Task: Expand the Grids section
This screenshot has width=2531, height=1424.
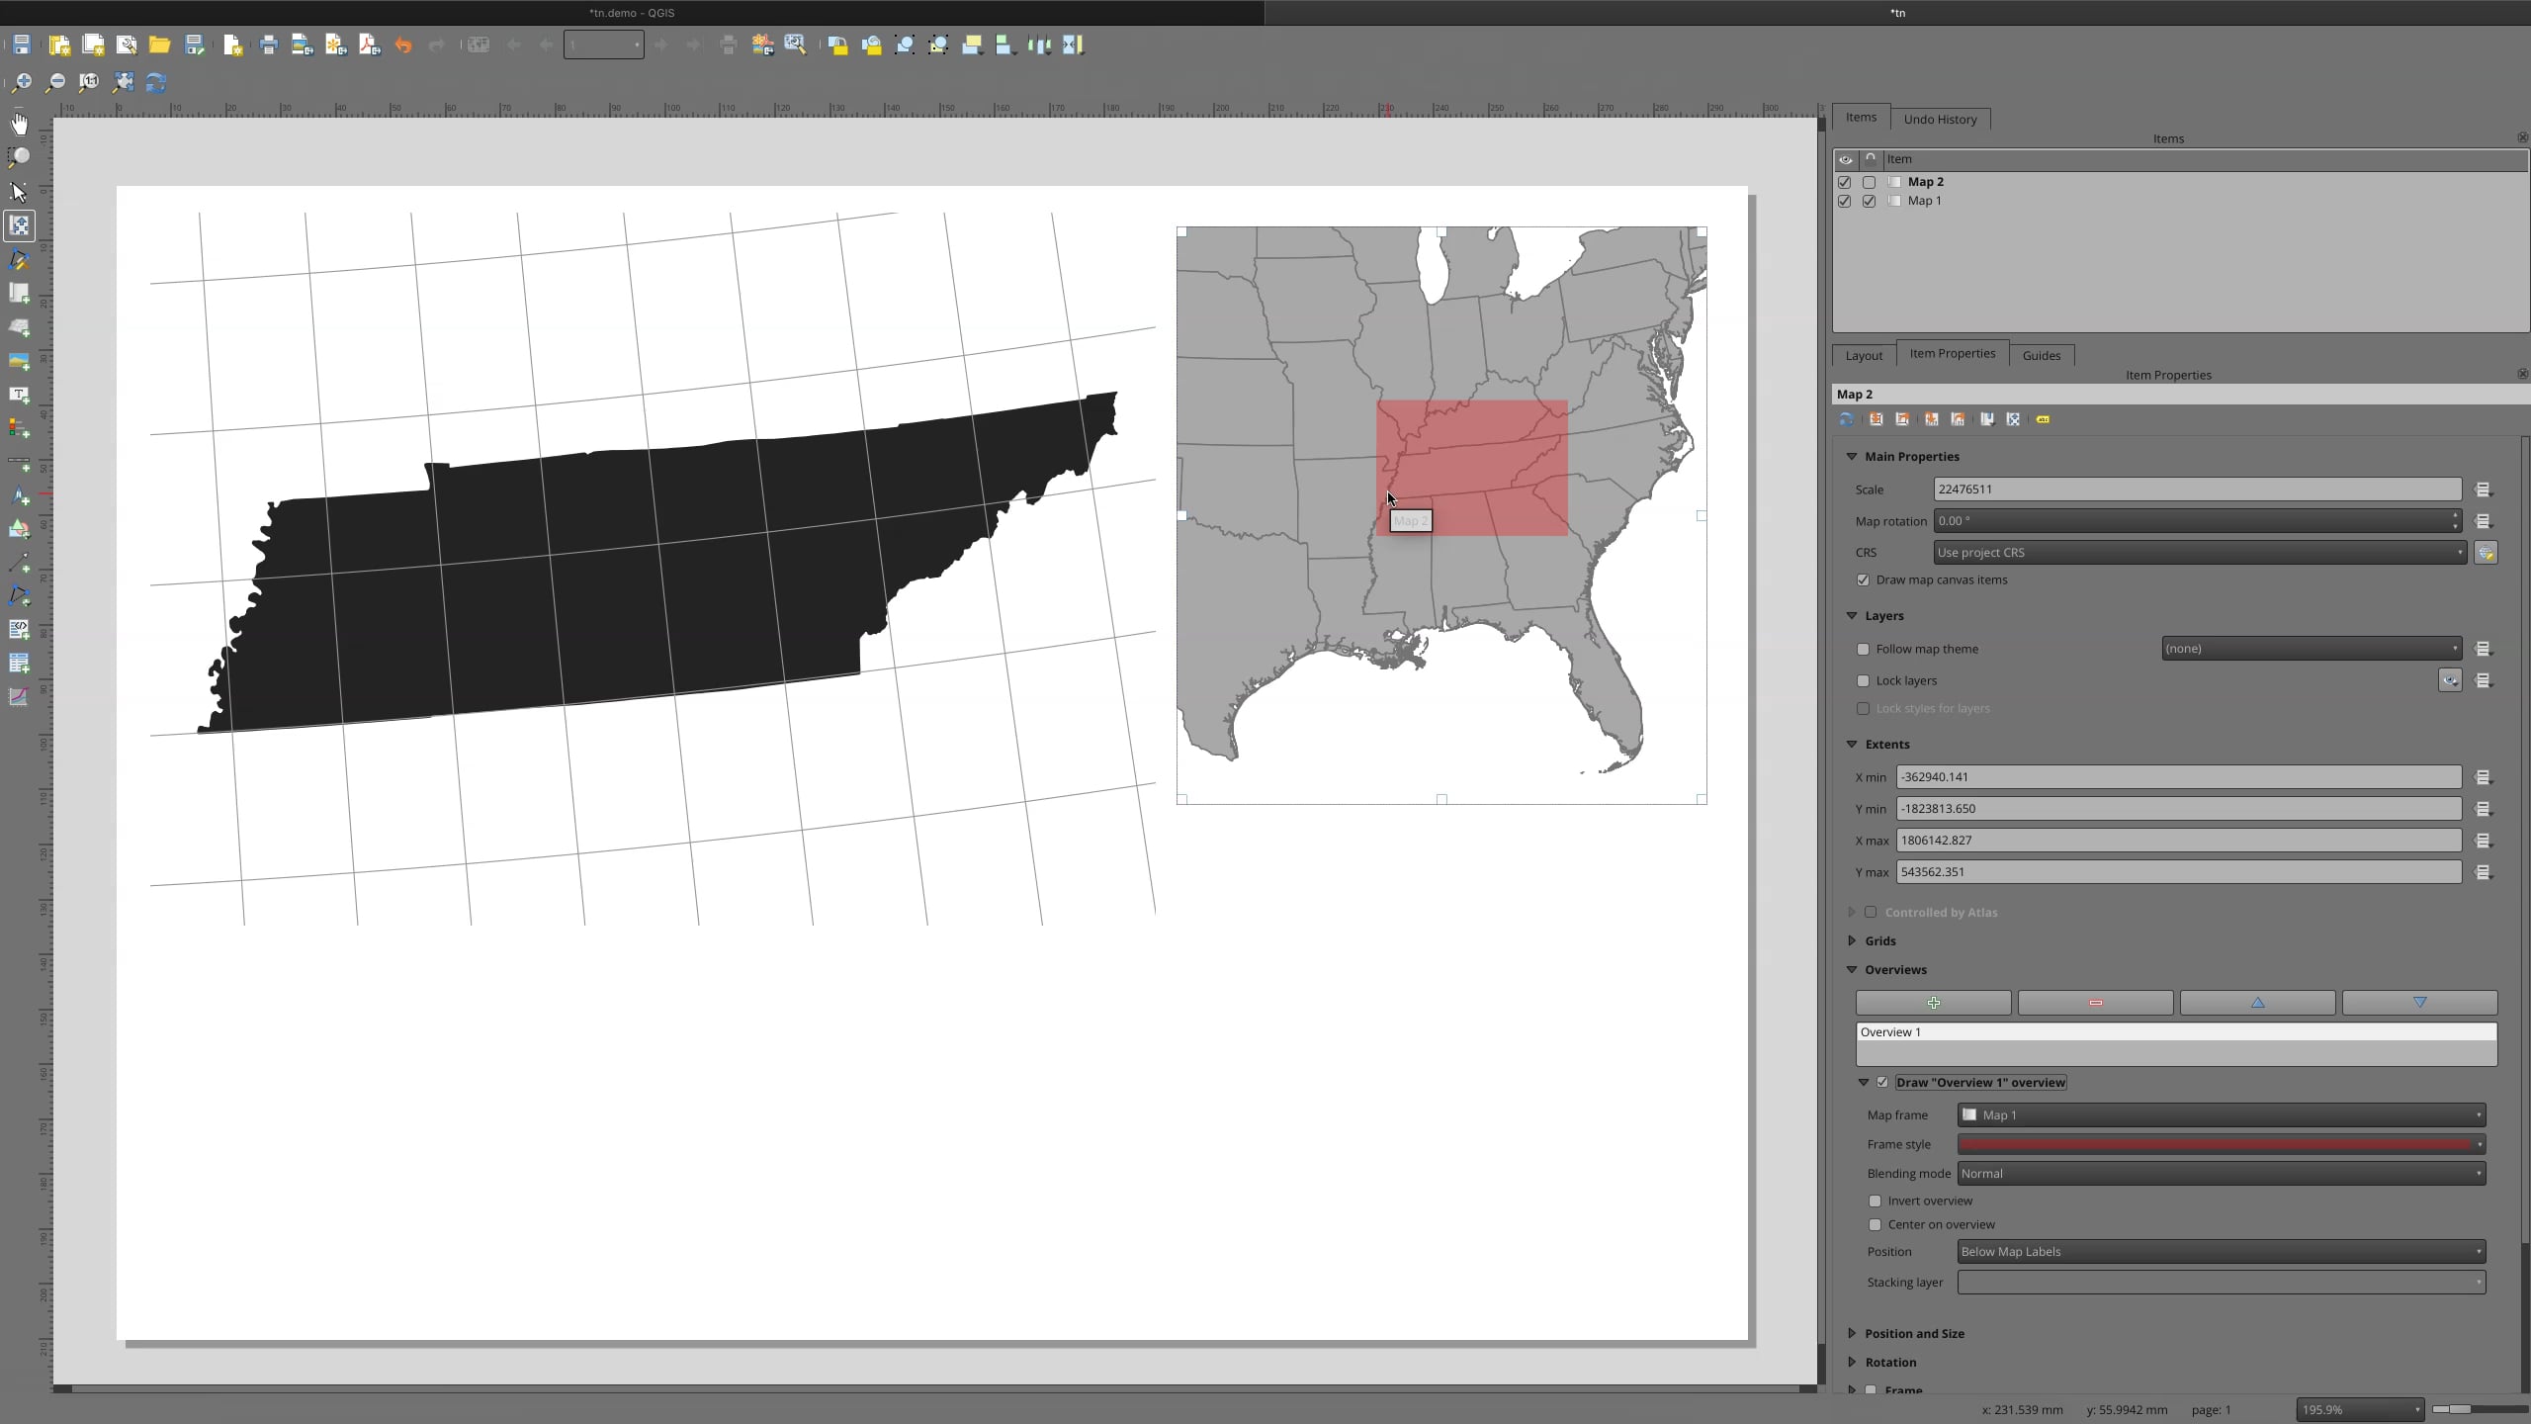Action: click(1850, 940)
